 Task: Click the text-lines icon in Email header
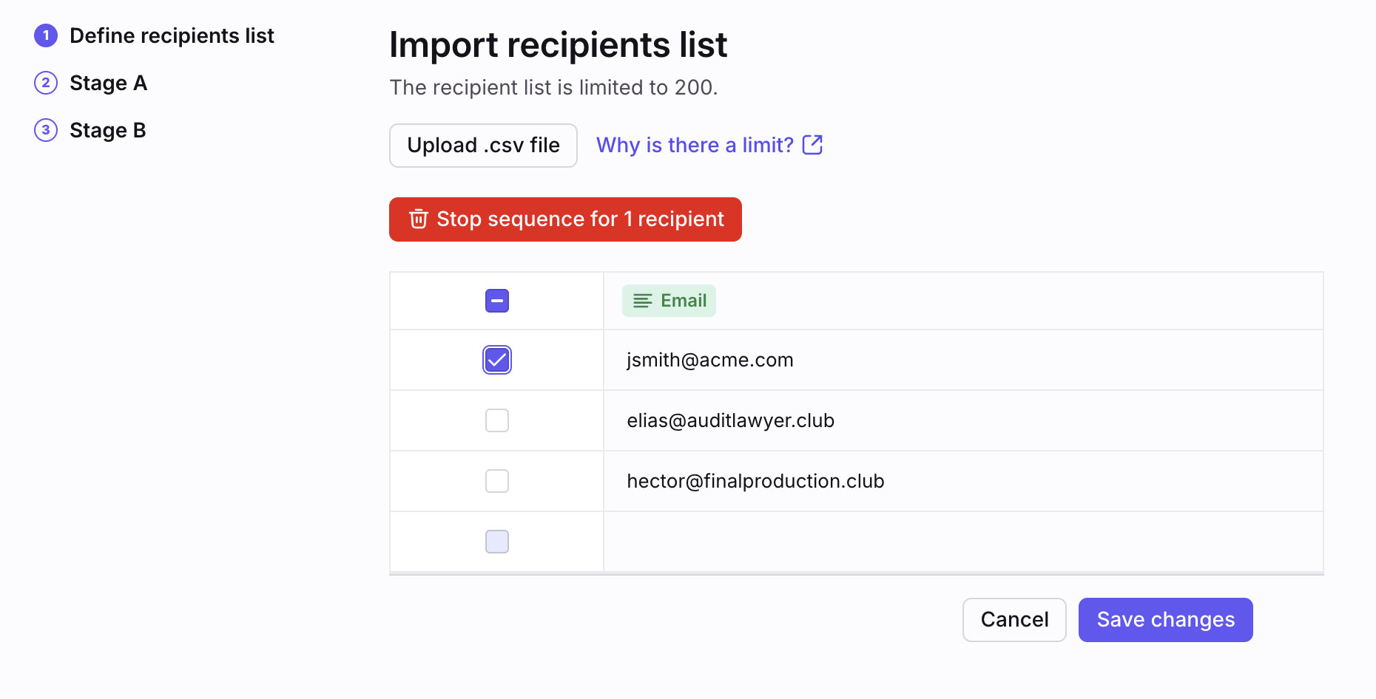pos(643,301)
